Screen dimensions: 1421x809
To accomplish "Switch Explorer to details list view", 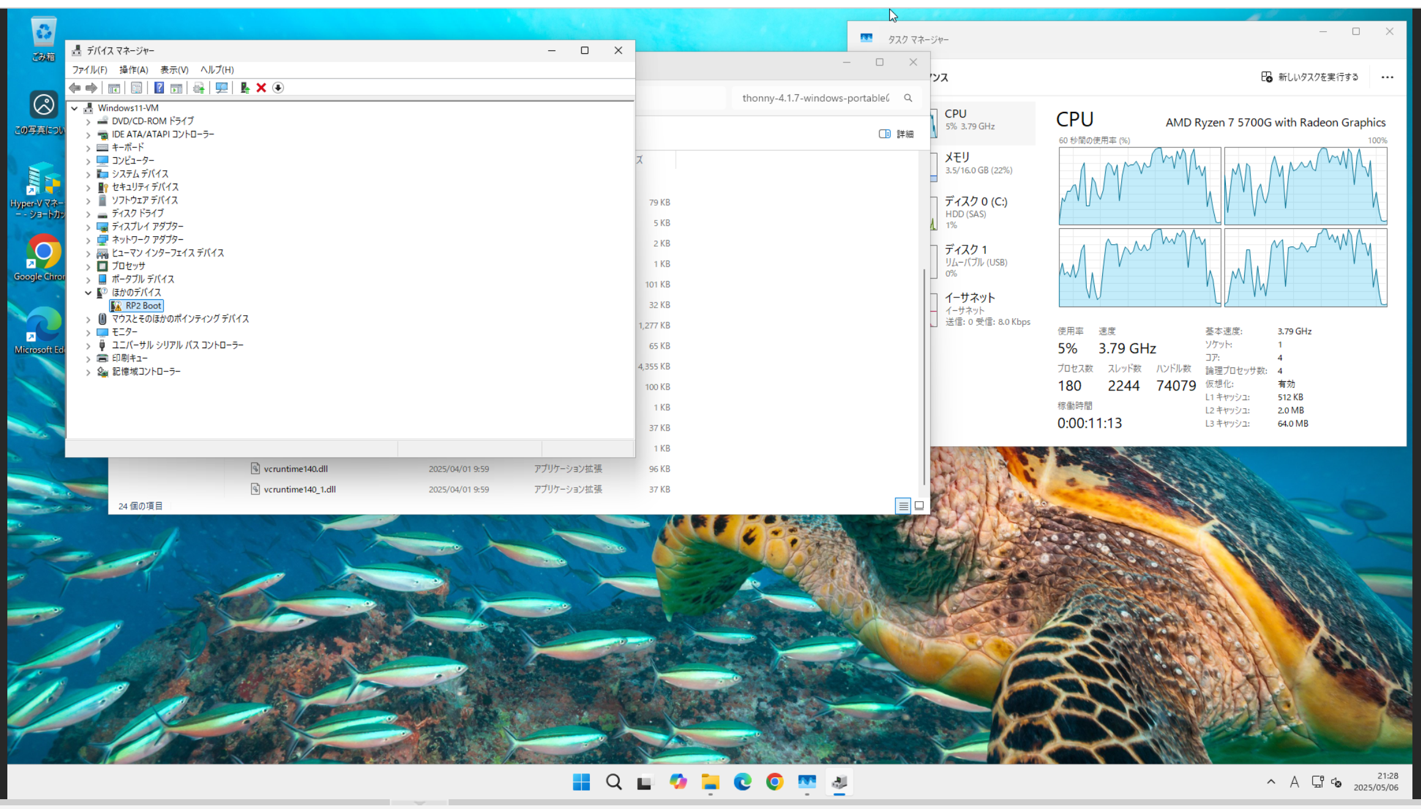I will click(903, 505).
